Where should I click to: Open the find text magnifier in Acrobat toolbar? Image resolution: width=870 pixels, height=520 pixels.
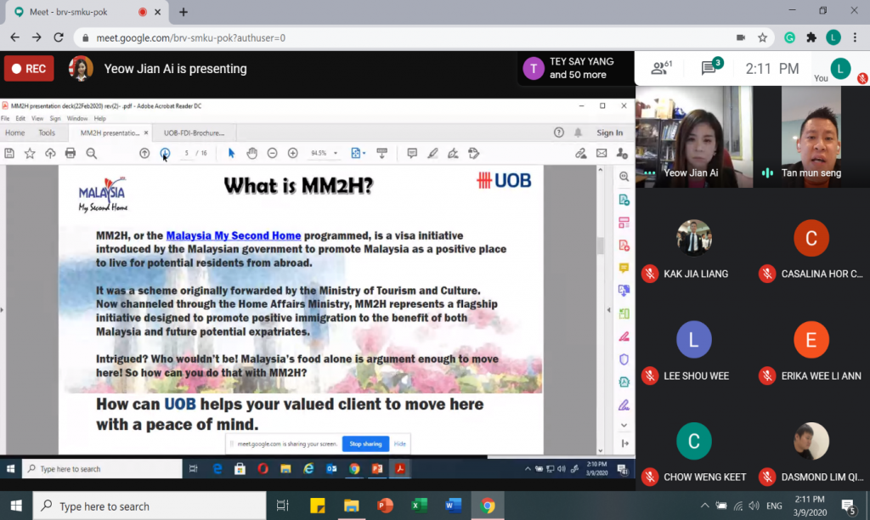92,153
